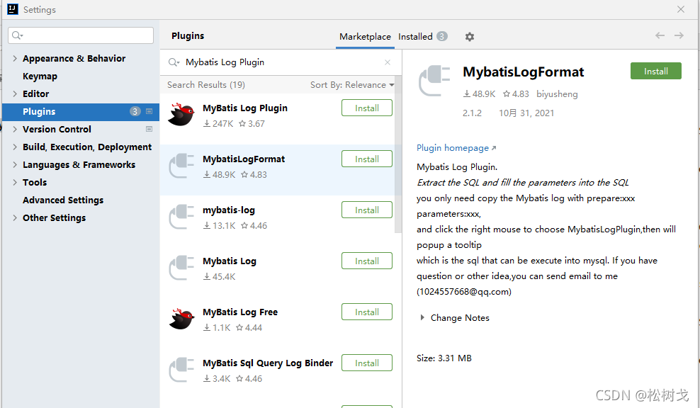Viewport: 700px width, 408px height.
Task: Click the Installed count badge 3
Action: (x=442, y=36)
